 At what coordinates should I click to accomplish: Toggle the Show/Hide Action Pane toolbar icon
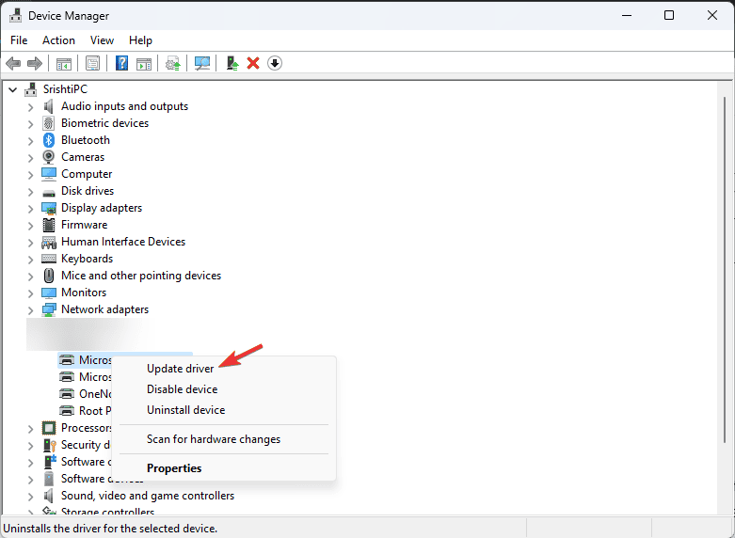[x=144, y=63]
